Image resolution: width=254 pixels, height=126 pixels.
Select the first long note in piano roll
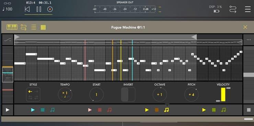[20, 63]
